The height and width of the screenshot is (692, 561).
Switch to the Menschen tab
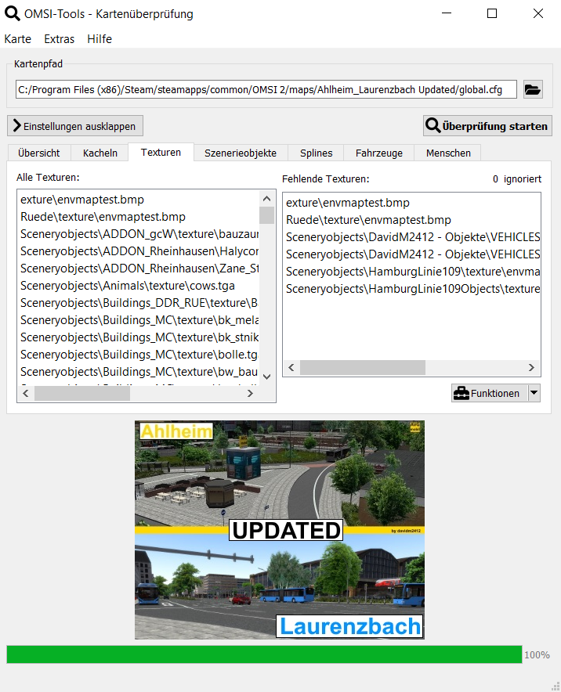coord(448,153)
